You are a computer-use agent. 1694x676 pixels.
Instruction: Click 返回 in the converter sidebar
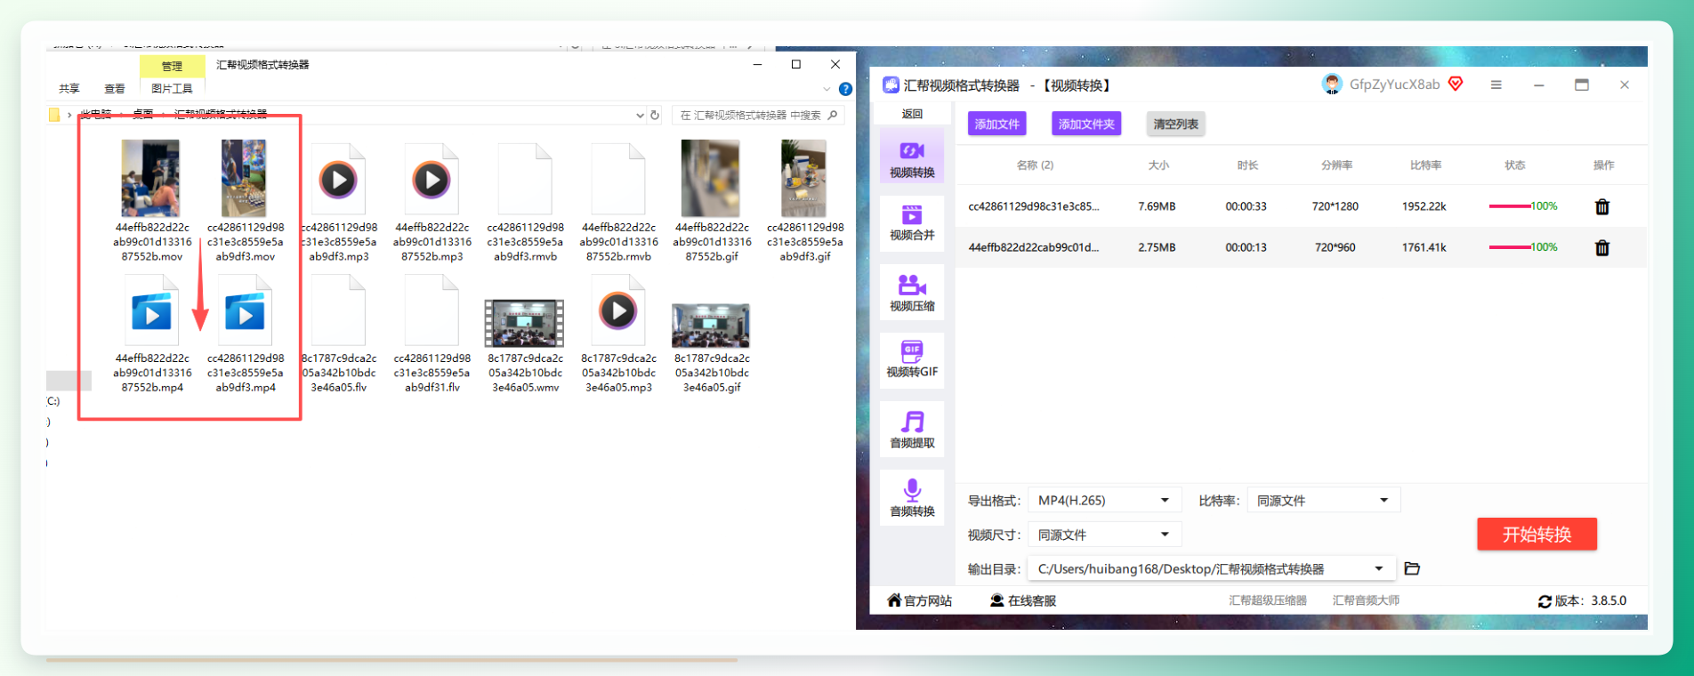pos(912,114)
